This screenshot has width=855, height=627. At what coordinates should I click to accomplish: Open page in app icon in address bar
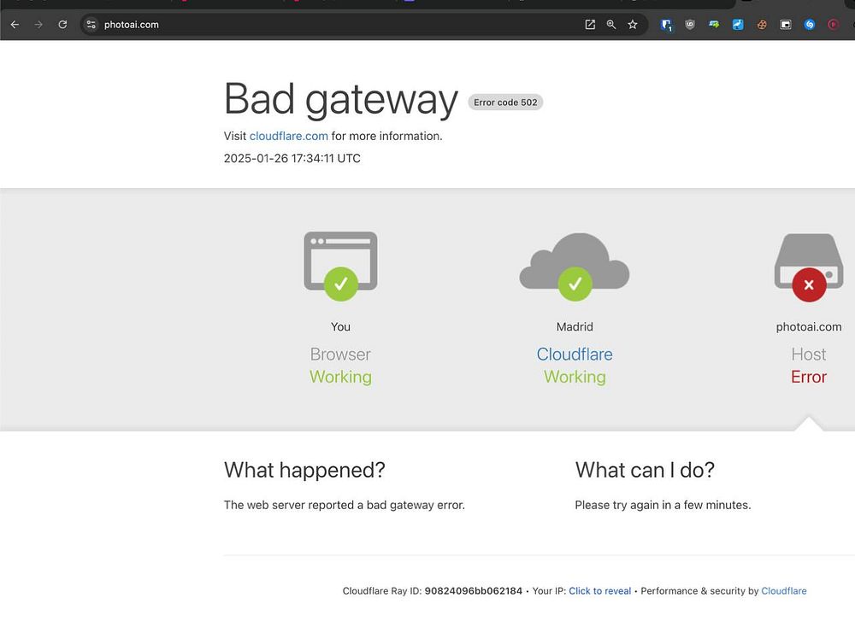(590, 25)
